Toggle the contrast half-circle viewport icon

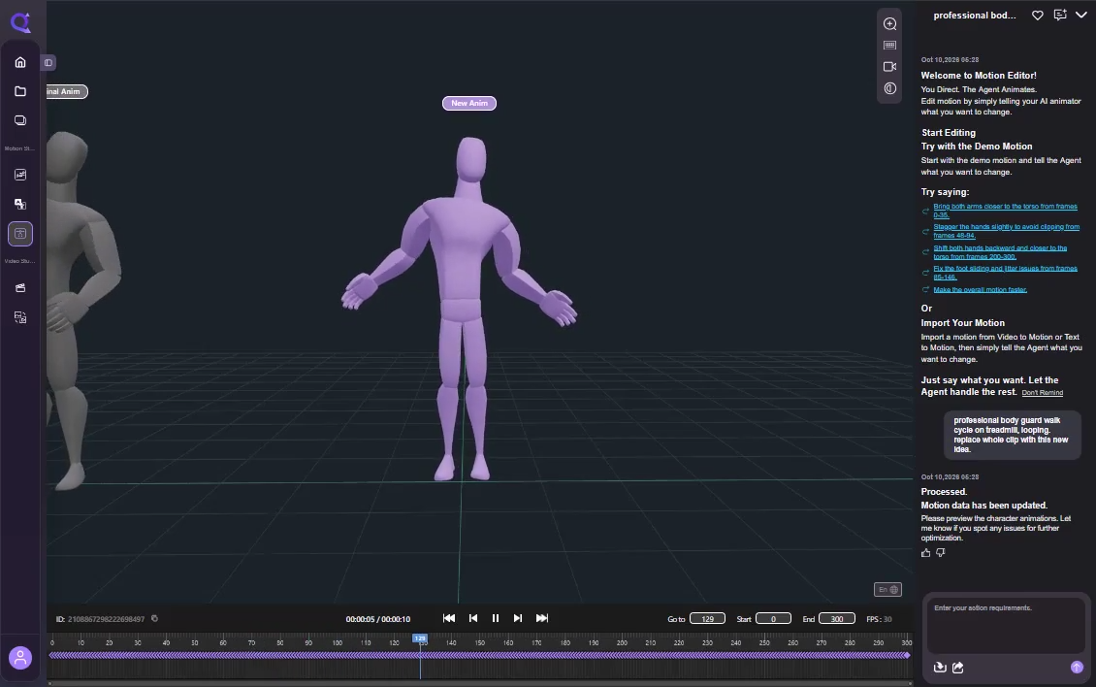[x=889, y=89]
